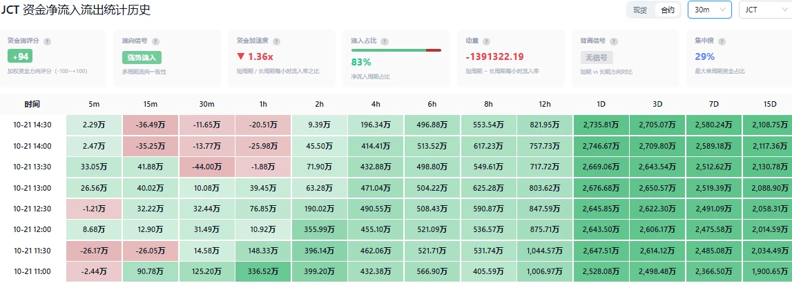Open the JCT symbol dropdown

[765, 10]
